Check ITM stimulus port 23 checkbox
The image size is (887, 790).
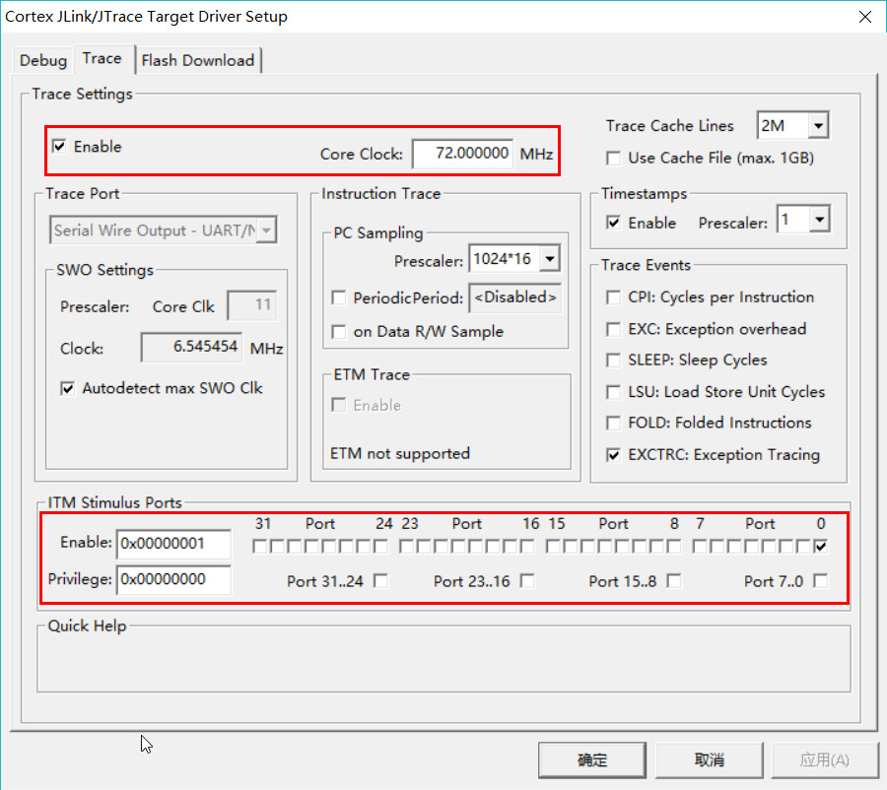tap(406, 547)
